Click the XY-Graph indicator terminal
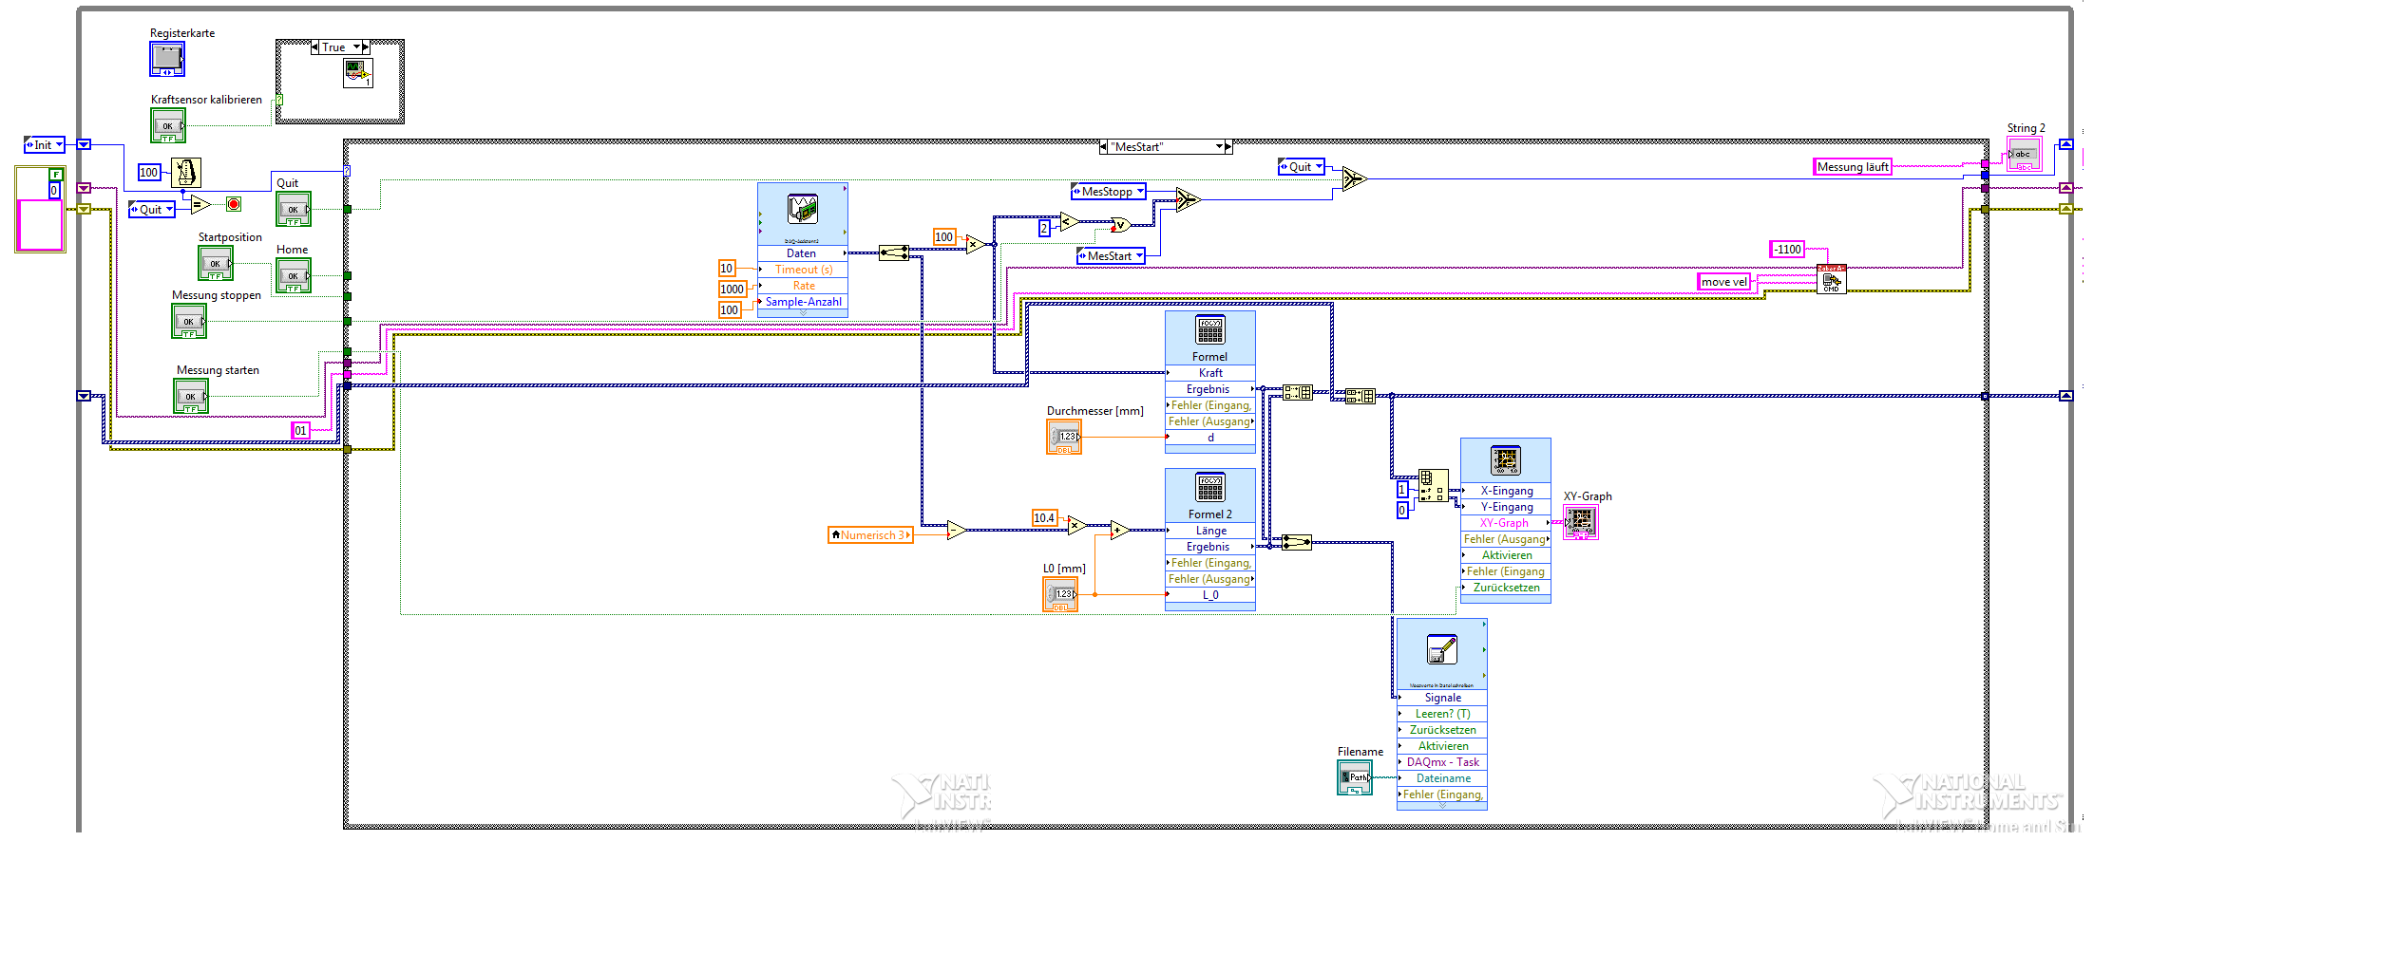Viewport: 2398px width, 972px height. point(1581,522)
